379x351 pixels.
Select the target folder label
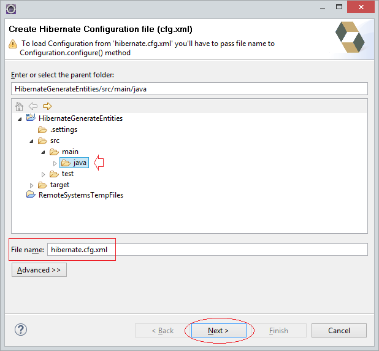(59, 185)
